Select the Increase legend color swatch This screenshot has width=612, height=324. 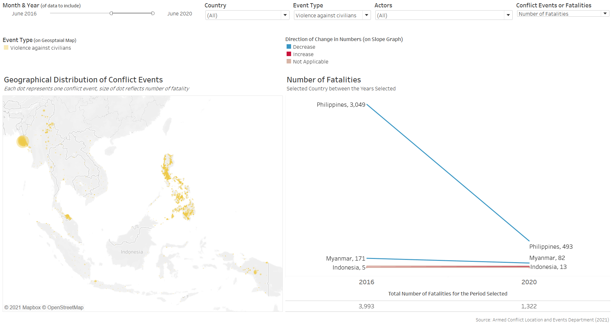click(x=289, y=54)
